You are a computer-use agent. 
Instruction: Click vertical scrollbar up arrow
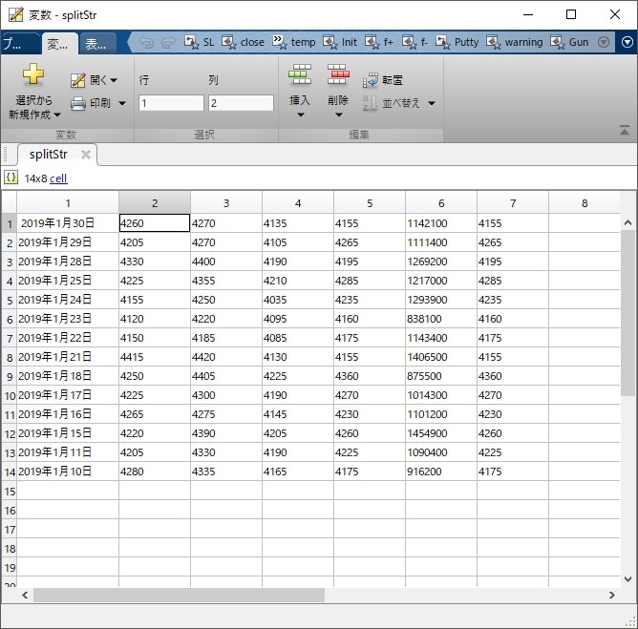627,222
